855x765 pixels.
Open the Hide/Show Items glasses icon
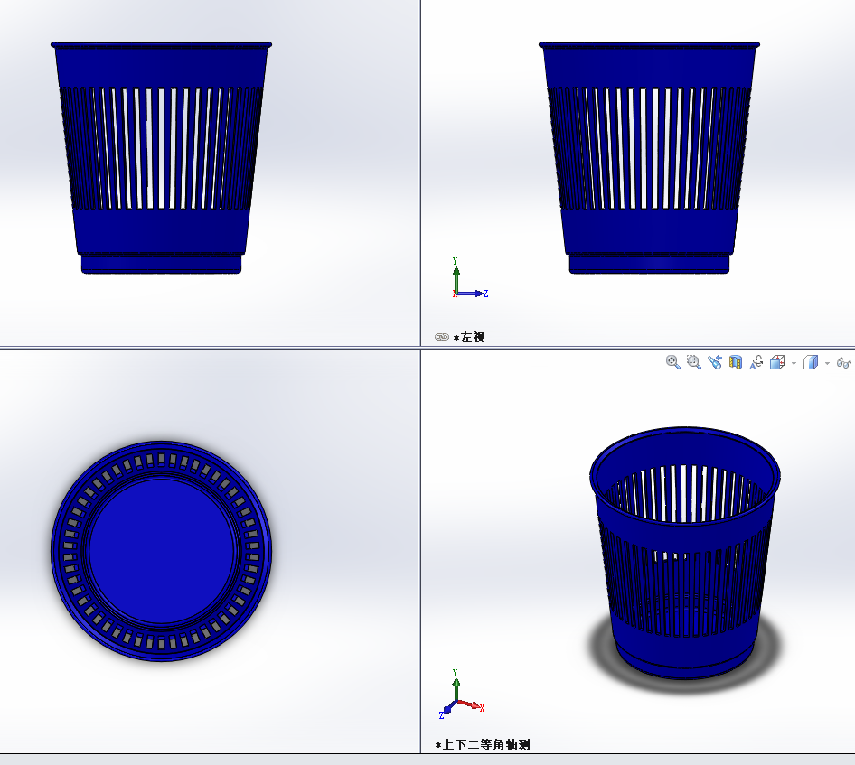pyautogui.click(x=843, y=363)
